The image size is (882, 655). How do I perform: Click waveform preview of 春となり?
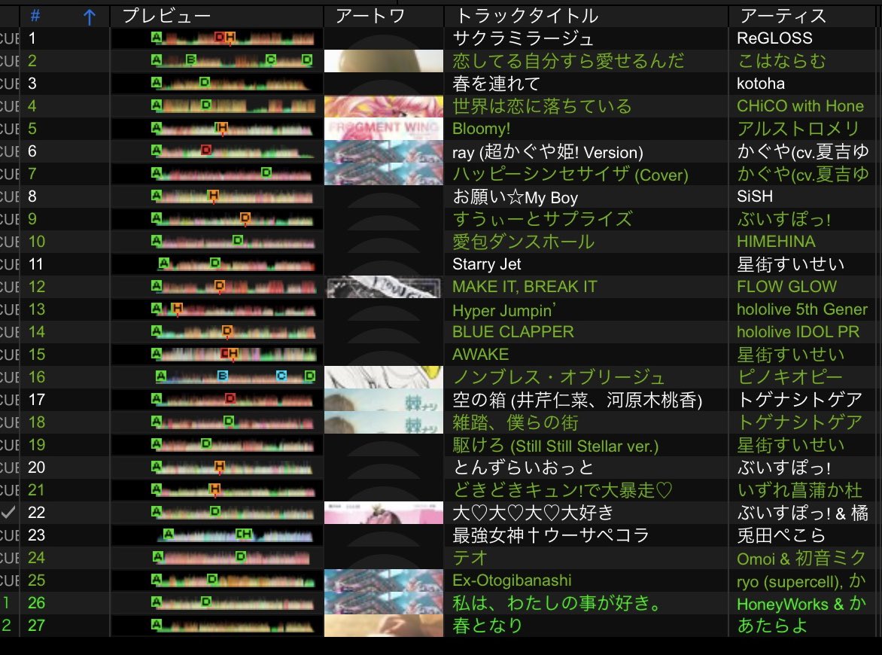[217, 626]
